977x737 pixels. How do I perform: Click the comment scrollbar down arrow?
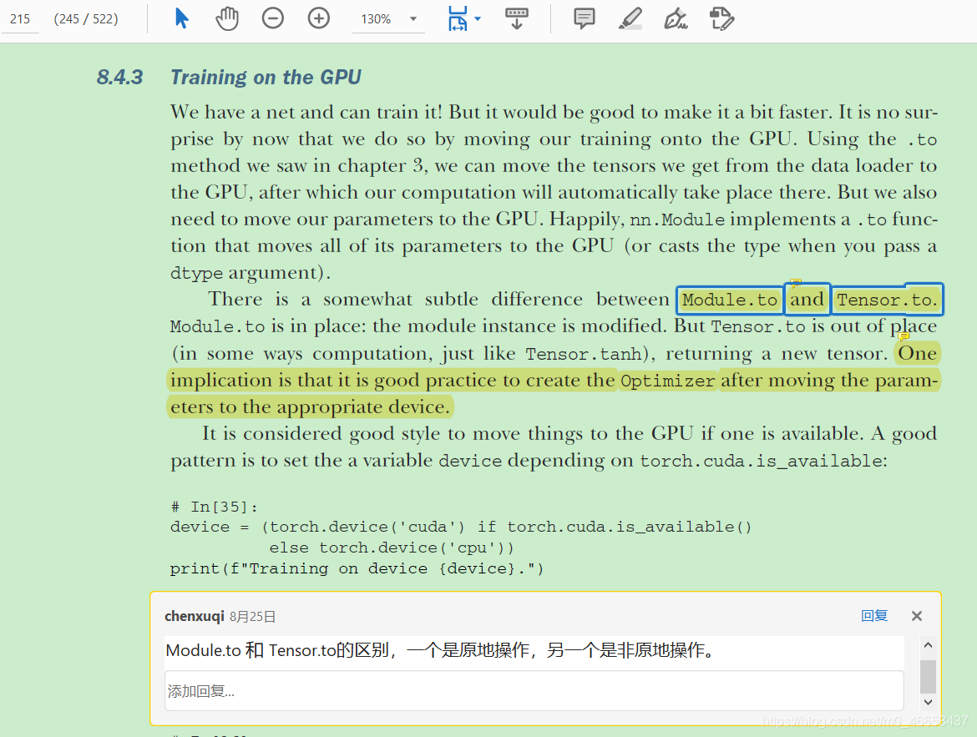(x=928, y=702)
